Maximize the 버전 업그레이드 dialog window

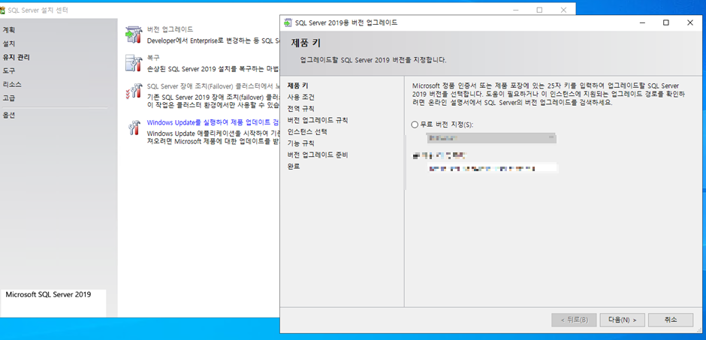(x=666, y=23)
